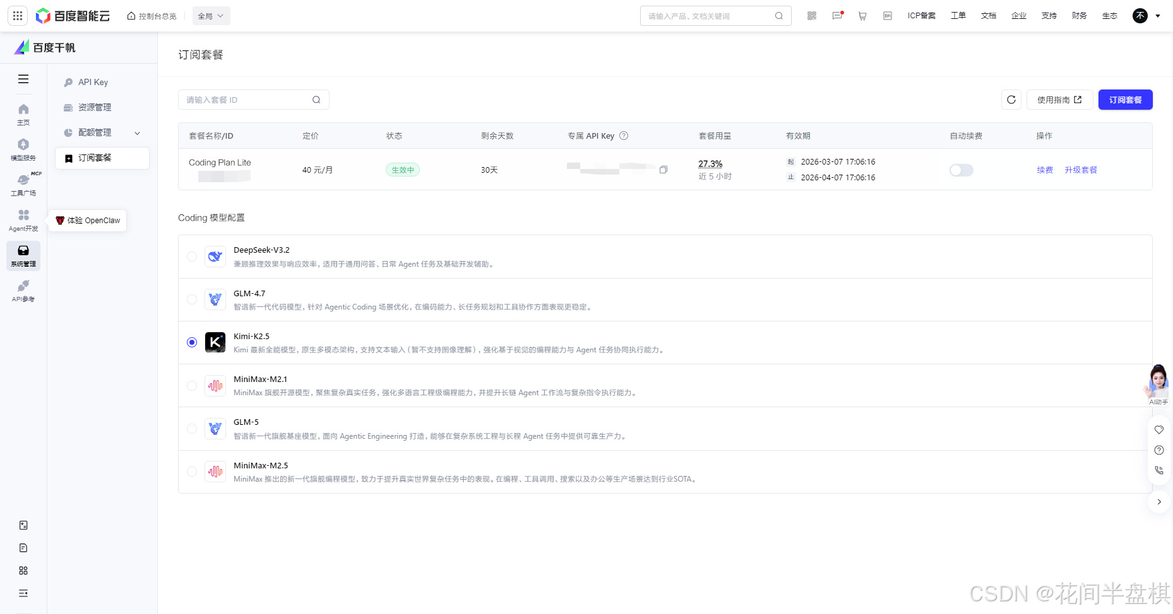The image size is (1173, 614).
Task: Open Agent开发 in the left rail
Action: [x=23, y=220]
